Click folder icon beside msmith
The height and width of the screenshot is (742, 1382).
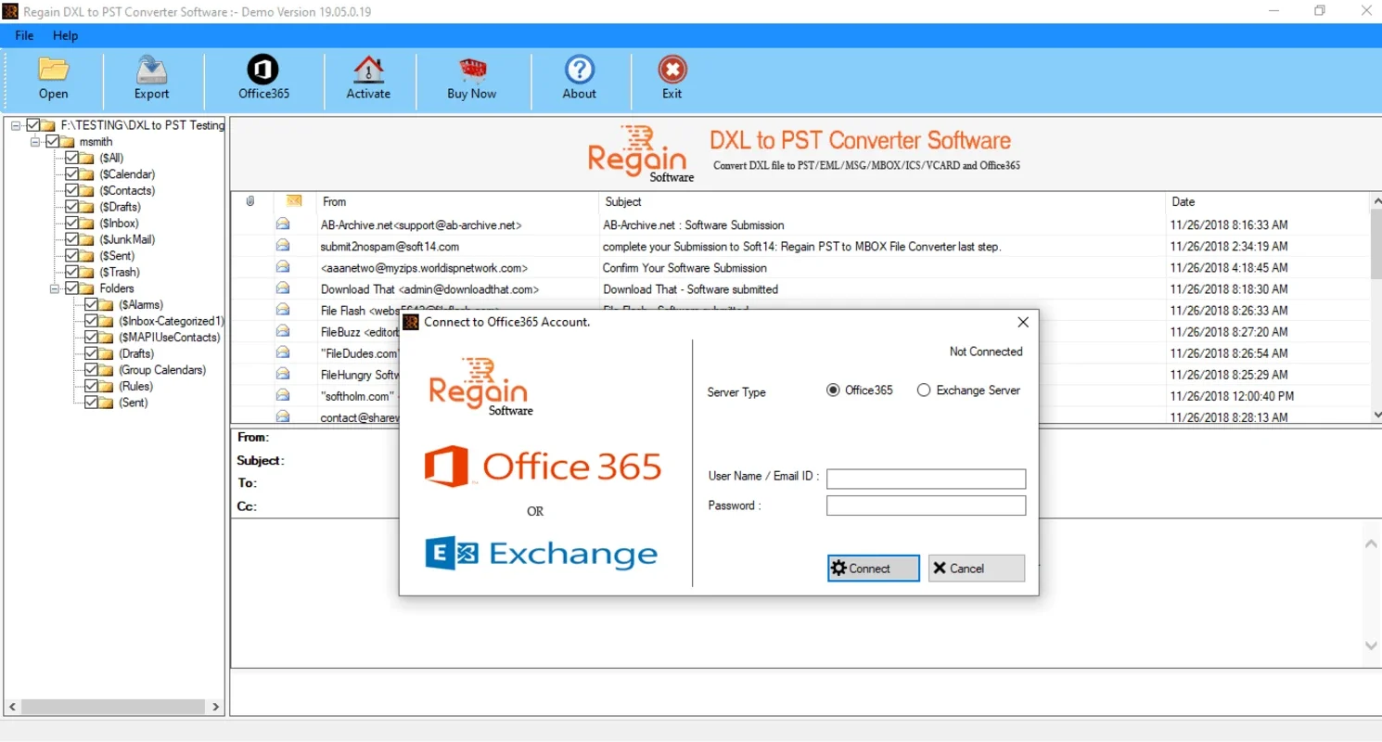coord(69,142)
